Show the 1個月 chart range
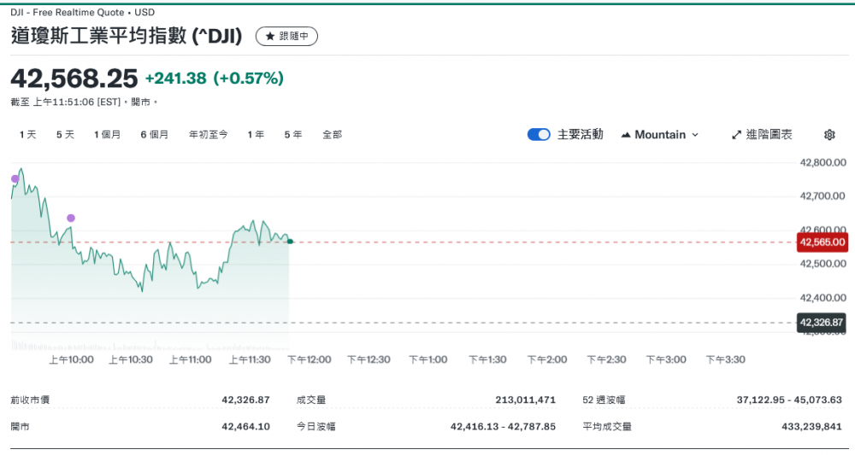This screenshot has height=455, width=855. point(108,135)
